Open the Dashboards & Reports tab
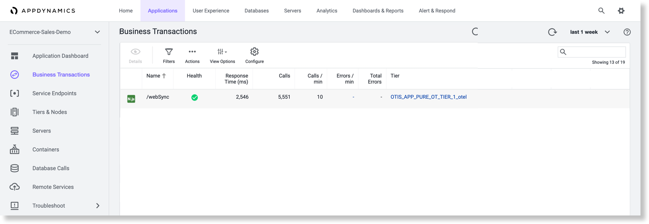This screenshot has width=649, height=224. pyautogui.click(x=378, y=11)
